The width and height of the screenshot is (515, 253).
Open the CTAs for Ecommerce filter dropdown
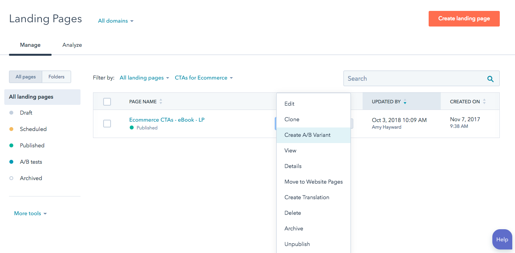tap(204, 78)
